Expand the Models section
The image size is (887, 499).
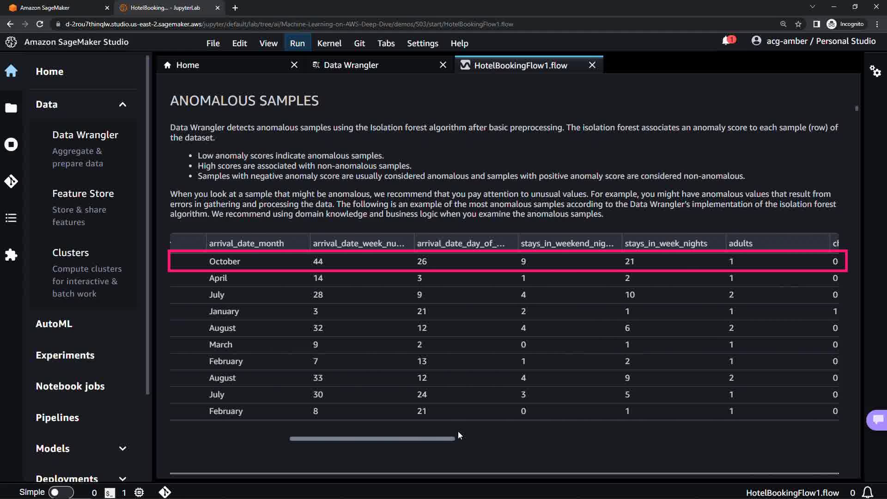[x=122, y=449]
